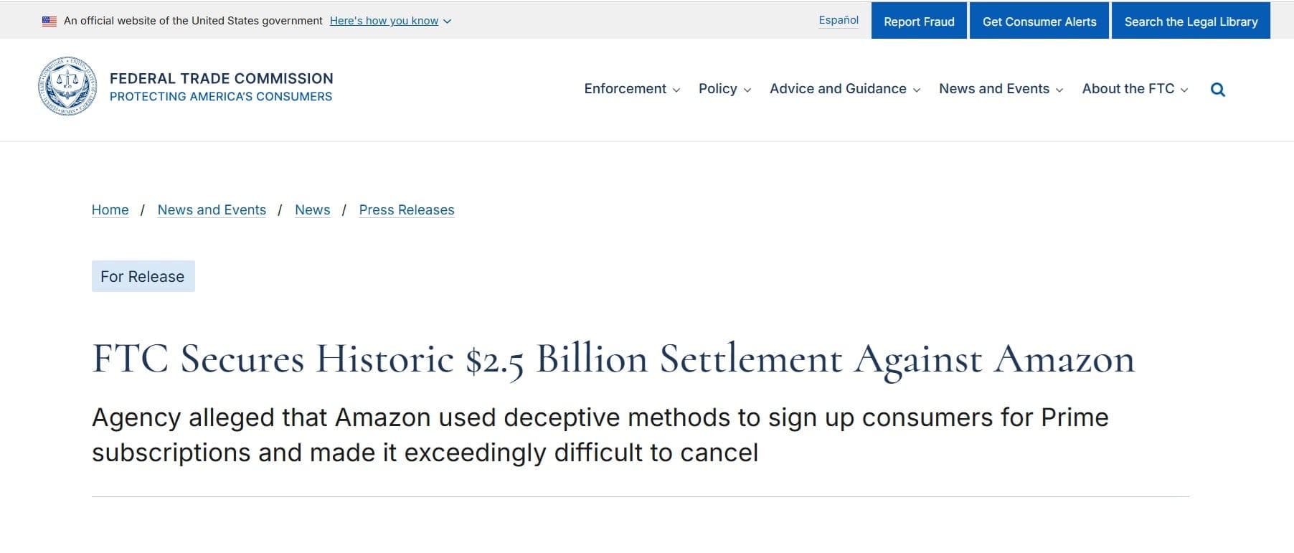This screenshot has height=553, width=1294.
Task: Click the Amazon settlement headline
Action: [x=613, y=359]
